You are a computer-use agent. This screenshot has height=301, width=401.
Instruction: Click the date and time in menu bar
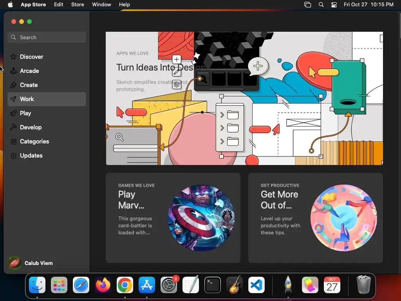point(368,5)
